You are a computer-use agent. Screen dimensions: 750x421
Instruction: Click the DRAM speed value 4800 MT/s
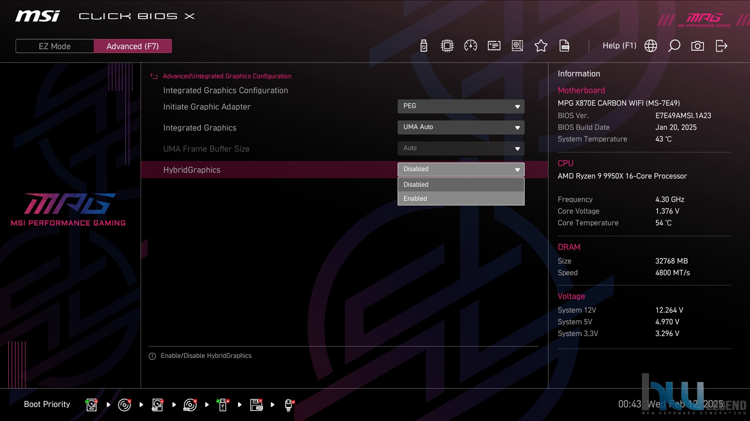(x=672, y=273)
